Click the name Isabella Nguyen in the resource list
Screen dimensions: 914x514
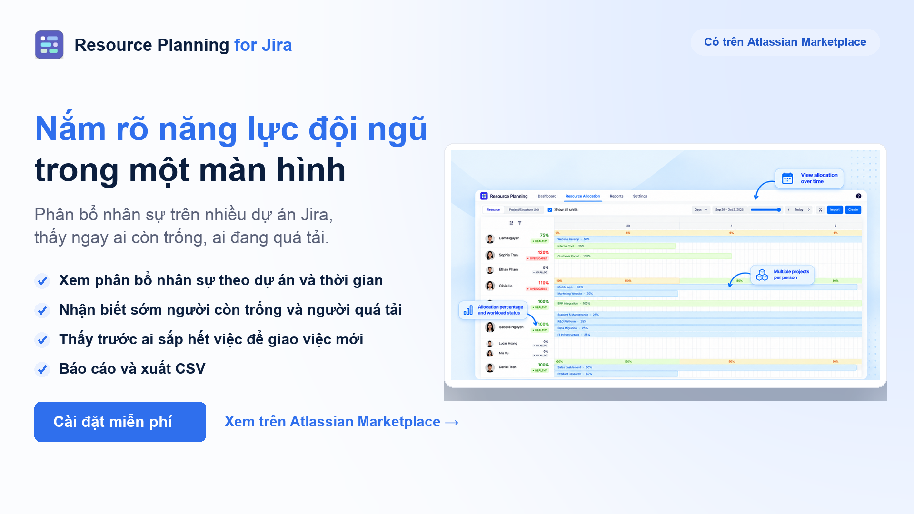coord(511,327)
